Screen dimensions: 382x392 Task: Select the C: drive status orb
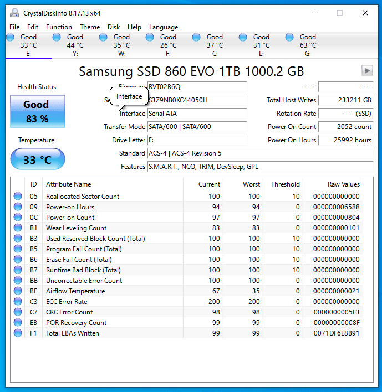point(196,37)
